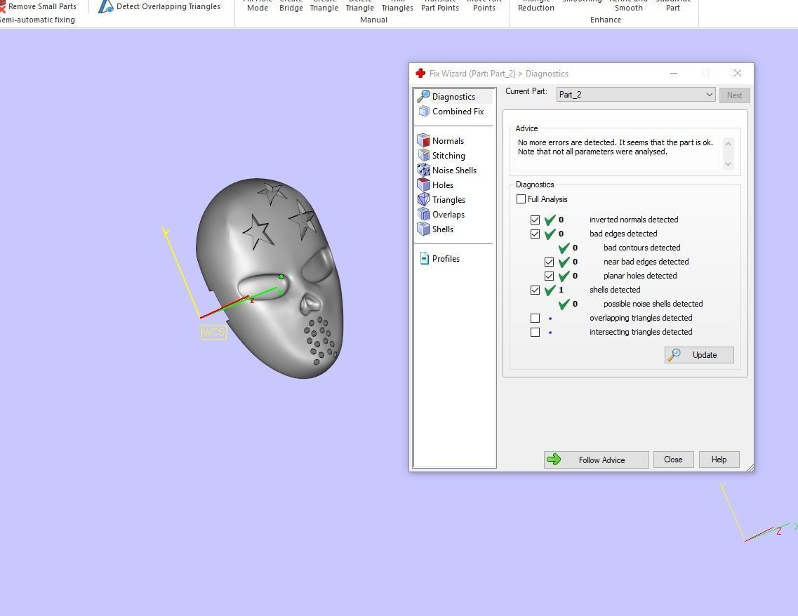The image size is (798, 616).
Task: Click the Create Bridge tool
Action: click(x=291, y=5)
